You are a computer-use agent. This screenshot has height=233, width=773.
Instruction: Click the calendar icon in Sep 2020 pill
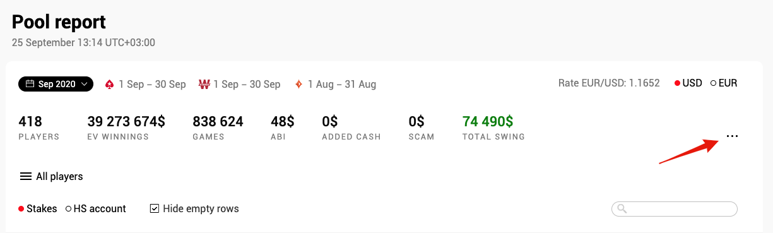[x=30, y=84]
